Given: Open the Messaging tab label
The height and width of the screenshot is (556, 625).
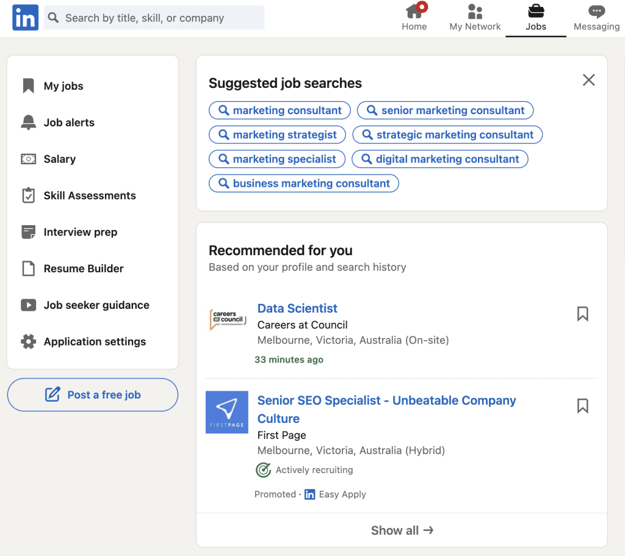Looking at the screenshot, I should [597, 27].
